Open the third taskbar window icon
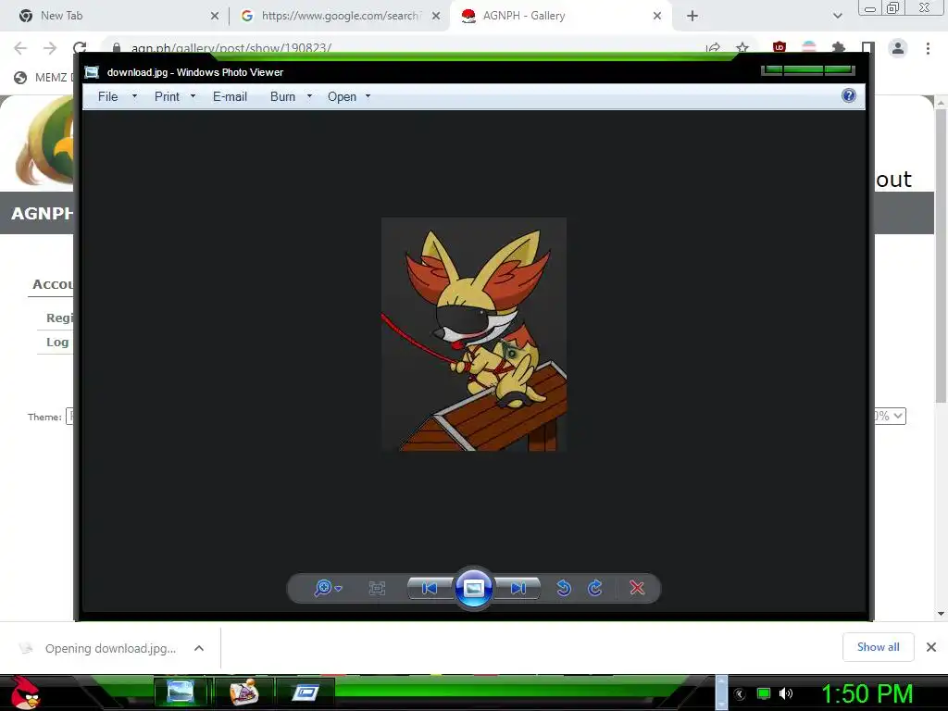Viewport: 948px width, 711px height. coord(306,692)
